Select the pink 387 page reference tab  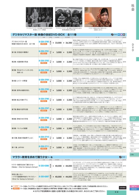click(134, 186)
